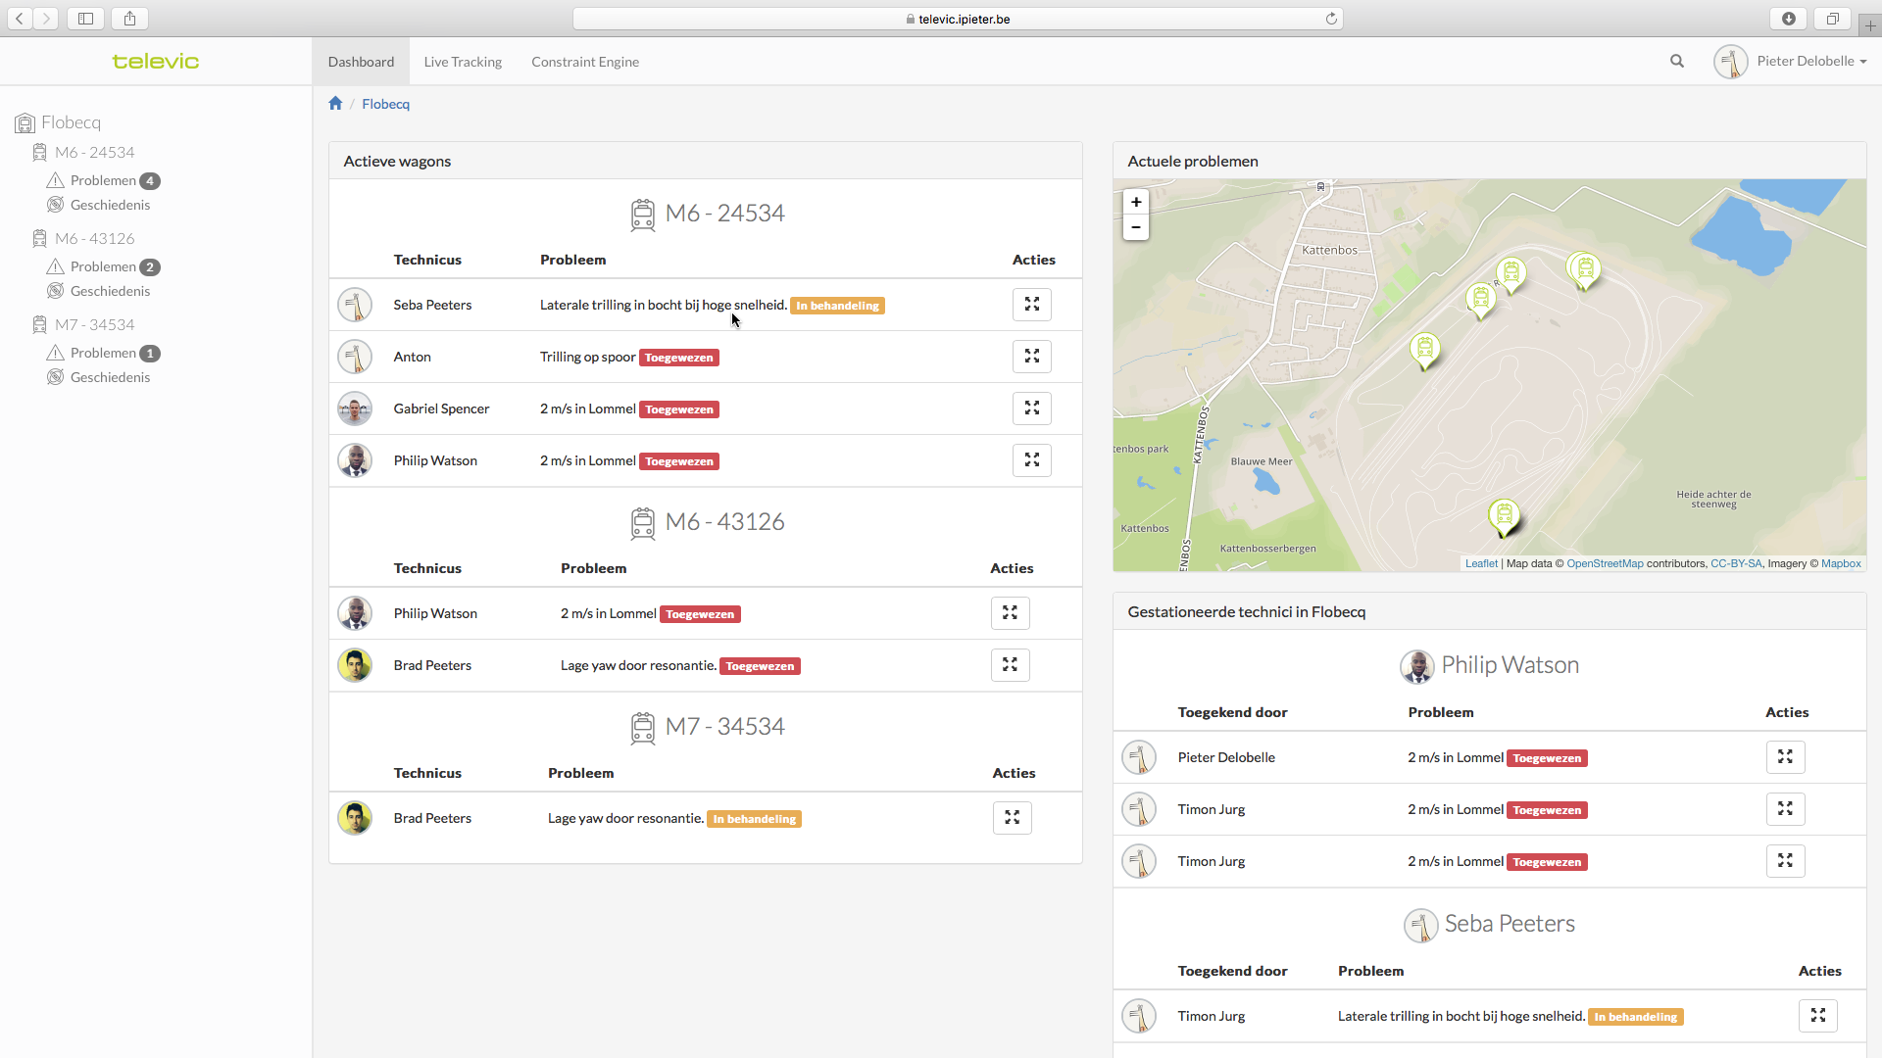Expand Seba Peeters lateral trilling problem

point(1031,305)
